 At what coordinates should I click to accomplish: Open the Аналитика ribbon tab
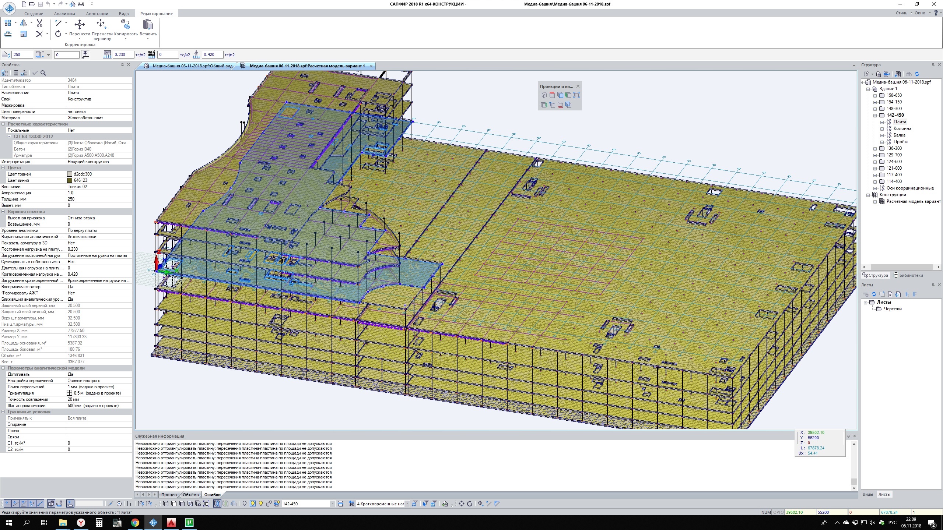click(64, 14)
